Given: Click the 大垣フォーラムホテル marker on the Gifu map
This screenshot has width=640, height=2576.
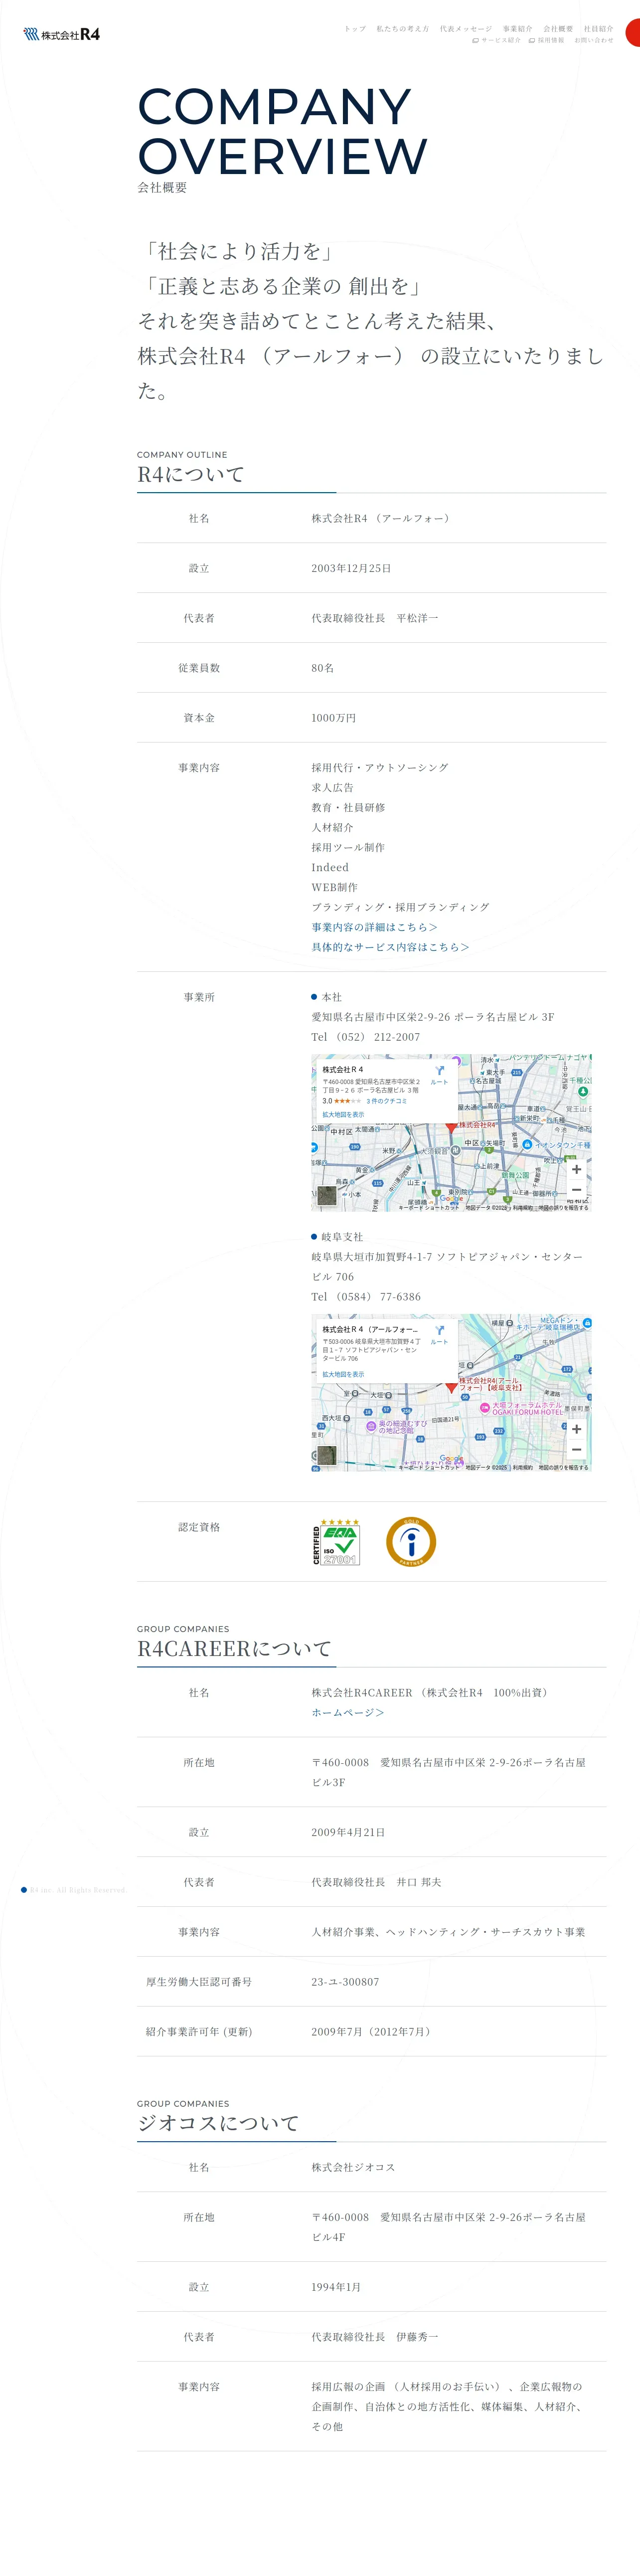Looking at the screenshot, I should [485, 1408].
